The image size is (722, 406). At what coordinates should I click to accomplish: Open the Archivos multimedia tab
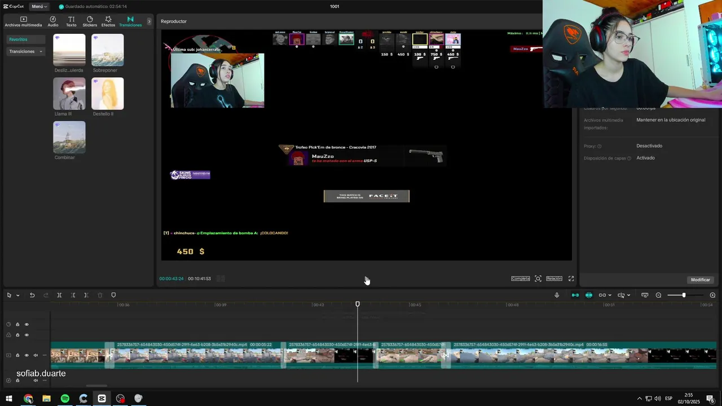(x=23, y=21)
